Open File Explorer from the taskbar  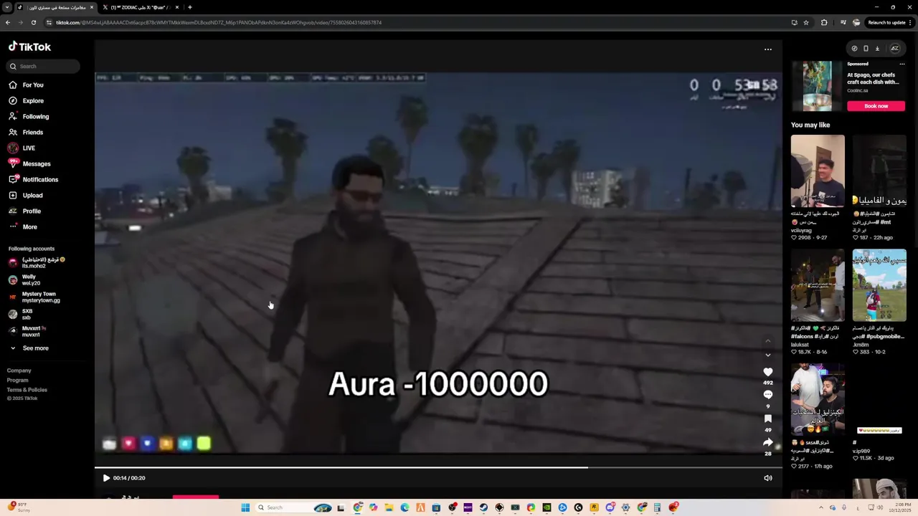pos(389,507)
